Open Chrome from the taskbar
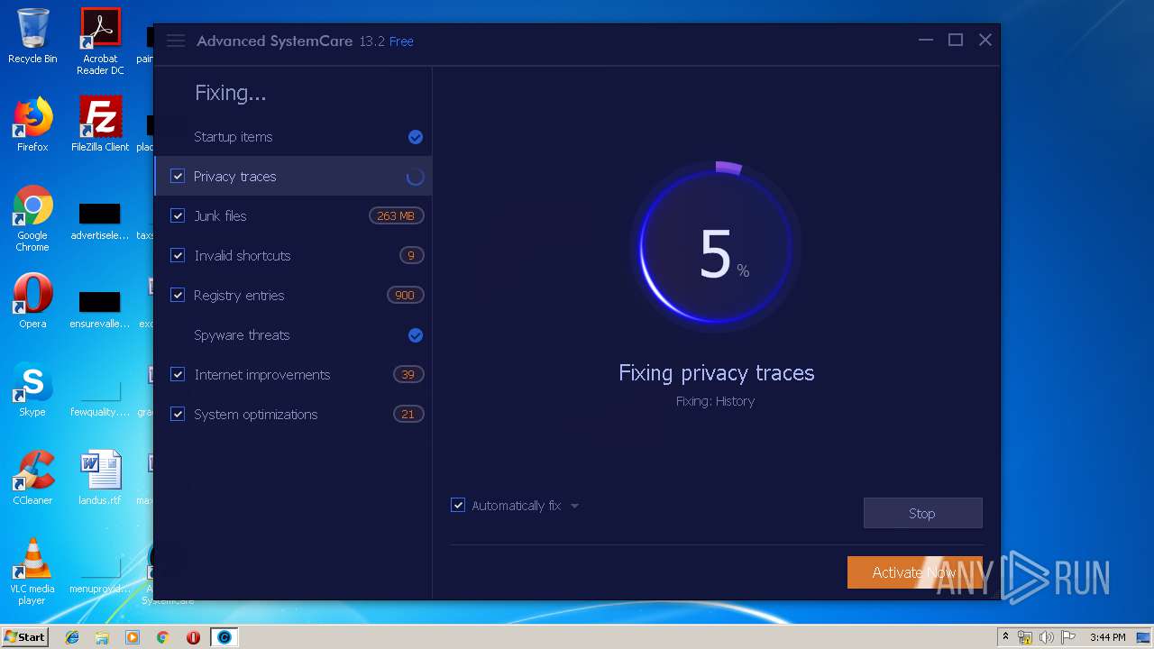The height and width of the screenshot is (649, 1154). coord(163,637)
